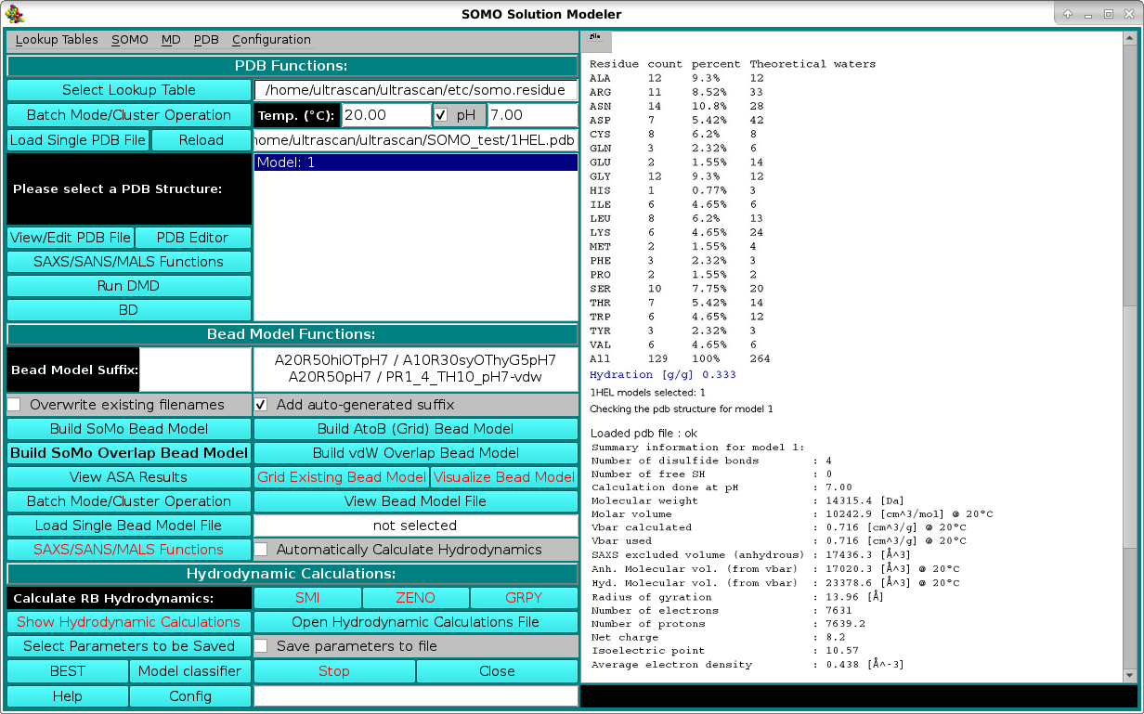Viewport: 1144px width, 714px height.
Task: Open the Lookup Tables menu
Action: [57, 40]
